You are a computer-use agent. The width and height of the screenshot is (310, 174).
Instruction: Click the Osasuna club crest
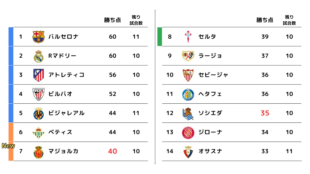coord(188,152)
